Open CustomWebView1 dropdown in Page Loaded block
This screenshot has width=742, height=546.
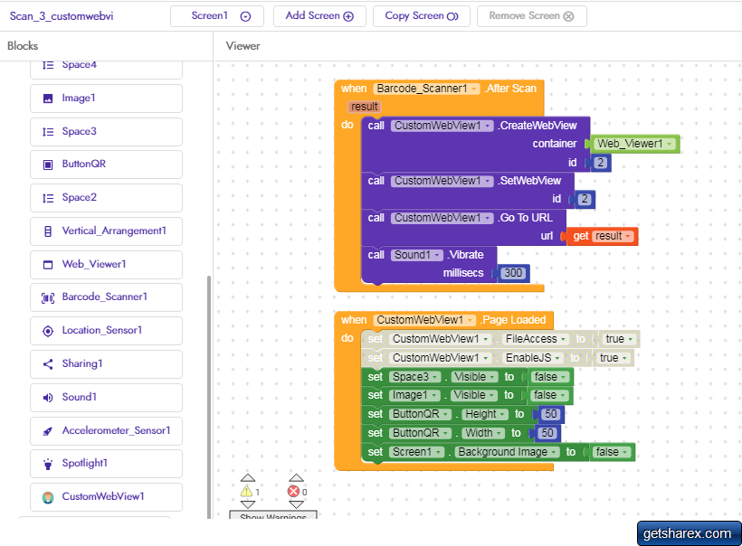tap(424, 320)
